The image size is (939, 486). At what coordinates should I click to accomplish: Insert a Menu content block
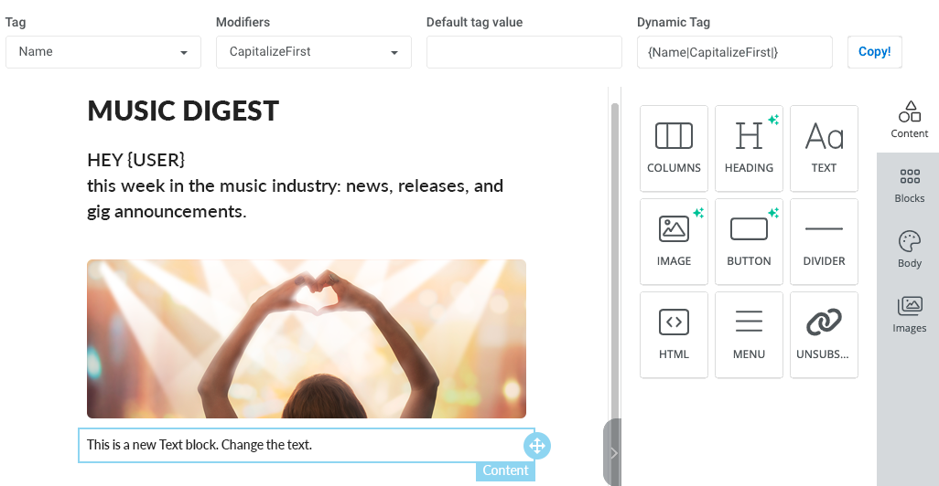(749, 334)
